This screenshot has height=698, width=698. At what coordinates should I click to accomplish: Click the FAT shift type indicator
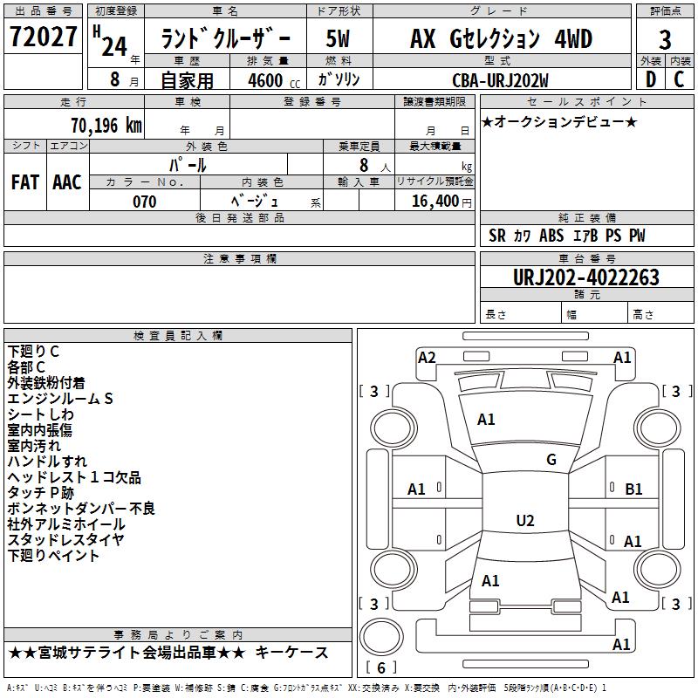coord(24,182)
